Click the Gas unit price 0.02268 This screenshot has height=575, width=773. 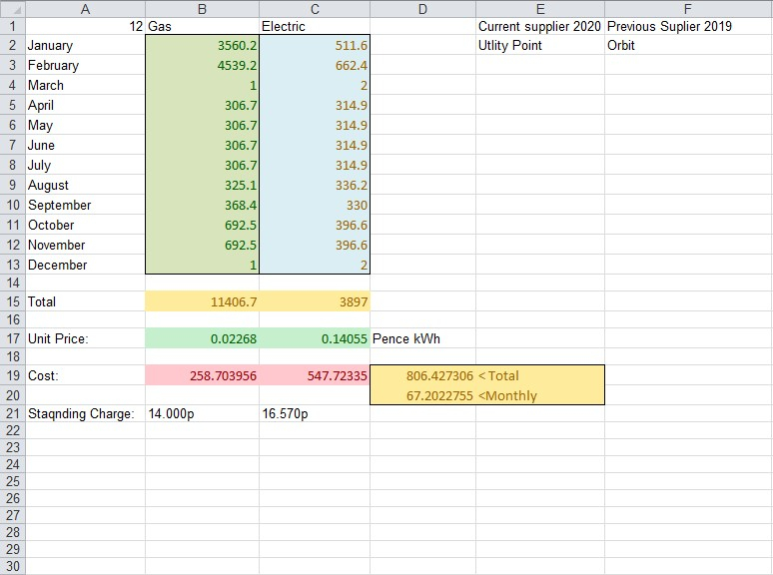click(202, 338)
